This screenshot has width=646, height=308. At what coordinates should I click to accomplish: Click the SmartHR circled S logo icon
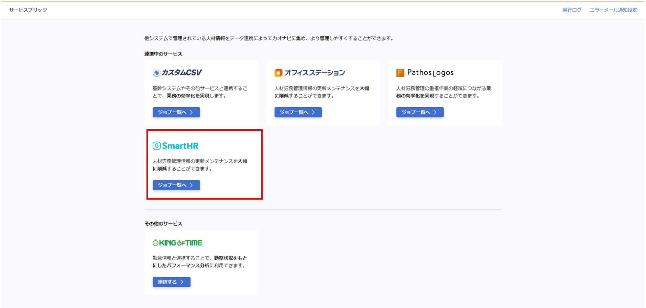(156, 146)
